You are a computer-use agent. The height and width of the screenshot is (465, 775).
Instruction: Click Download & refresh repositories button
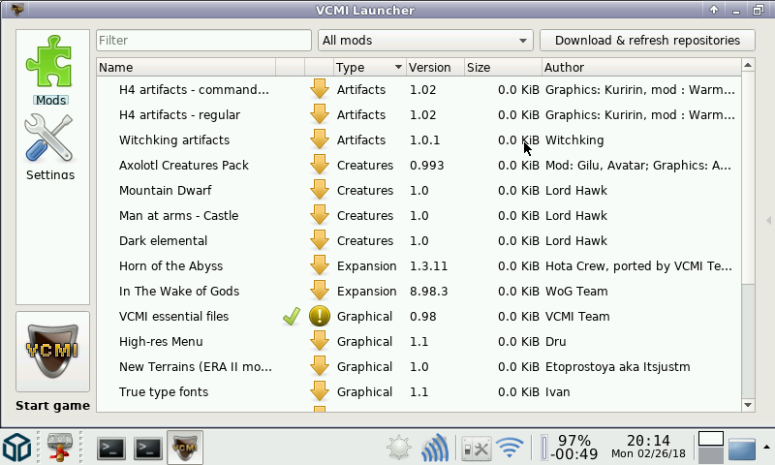[647, 41]
